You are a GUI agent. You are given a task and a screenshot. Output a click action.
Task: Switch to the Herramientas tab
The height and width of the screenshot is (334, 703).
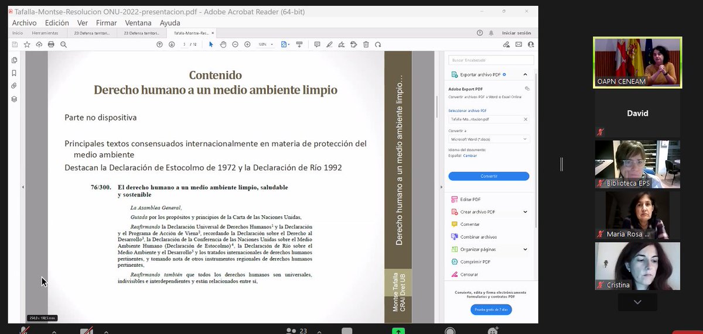click(45, 33)
